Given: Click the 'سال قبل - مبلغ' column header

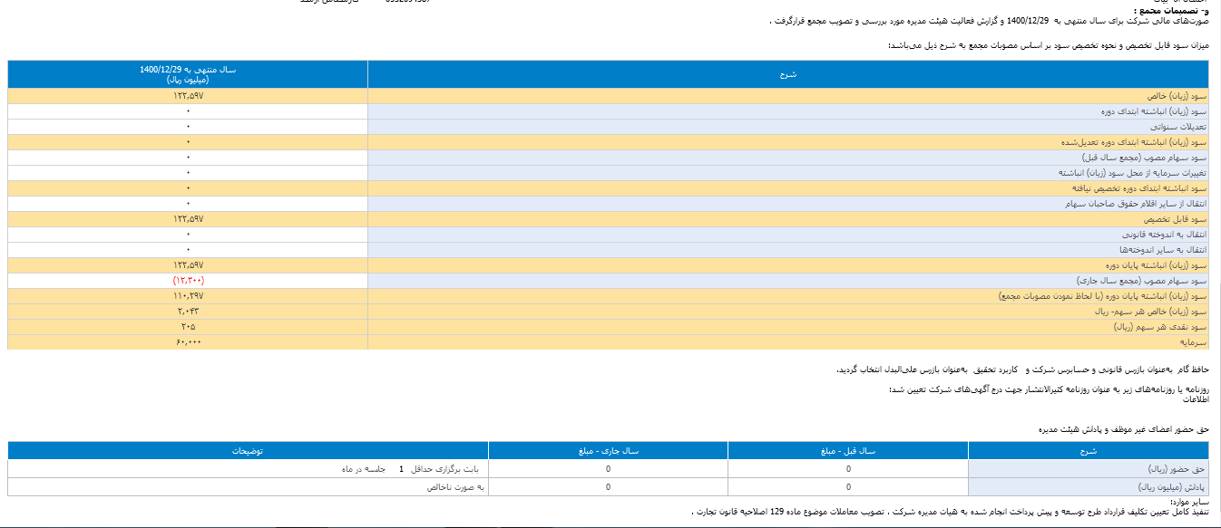Looking at the screenshot, I should click(848, 450).
